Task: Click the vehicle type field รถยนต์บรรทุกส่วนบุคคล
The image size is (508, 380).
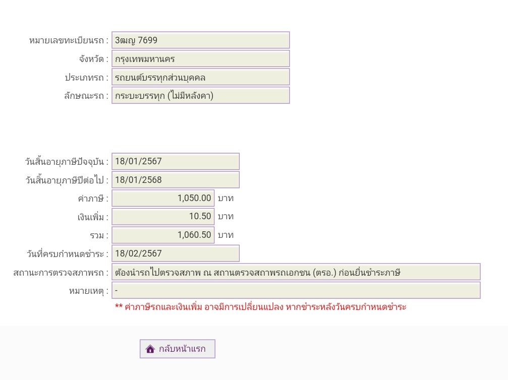Action: pyautogui.click(x=201, y=77)
